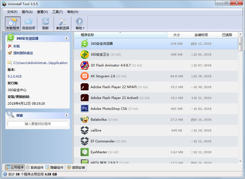This screenshot has height=179, width=245.
Task: Sort by 安装时间 column header
Action: tap(201, 35)
